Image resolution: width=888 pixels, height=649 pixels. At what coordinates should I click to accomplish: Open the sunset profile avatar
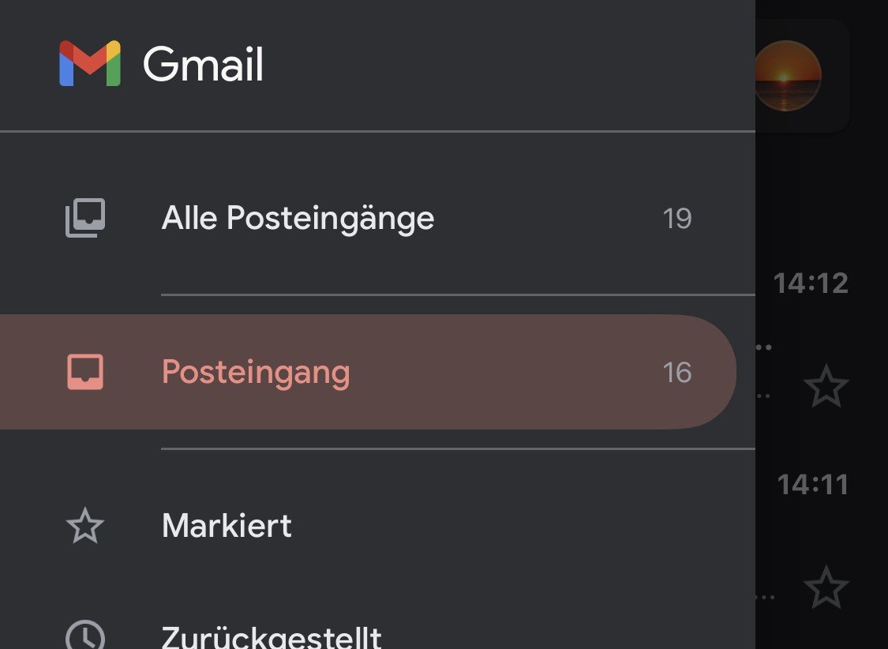787,75
